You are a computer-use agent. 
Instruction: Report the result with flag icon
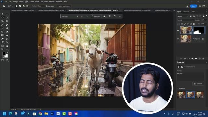[115, 16]
